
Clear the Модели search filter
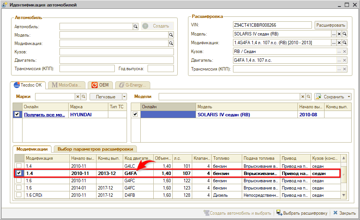(303, 97)
